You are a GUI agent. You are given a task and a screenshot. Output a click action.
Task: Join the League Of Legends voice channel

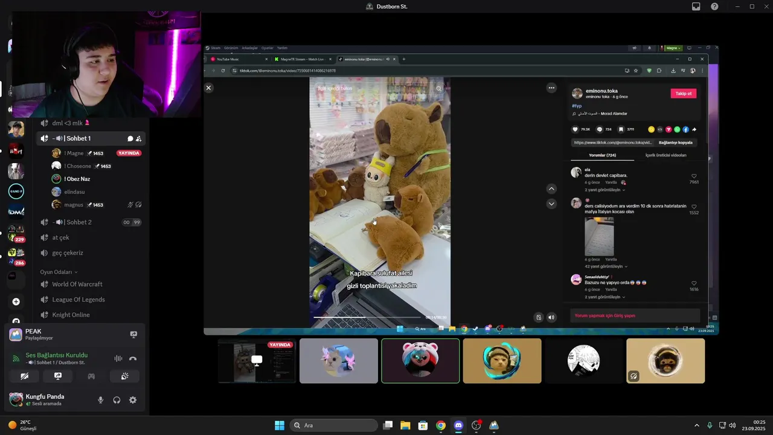92,300
